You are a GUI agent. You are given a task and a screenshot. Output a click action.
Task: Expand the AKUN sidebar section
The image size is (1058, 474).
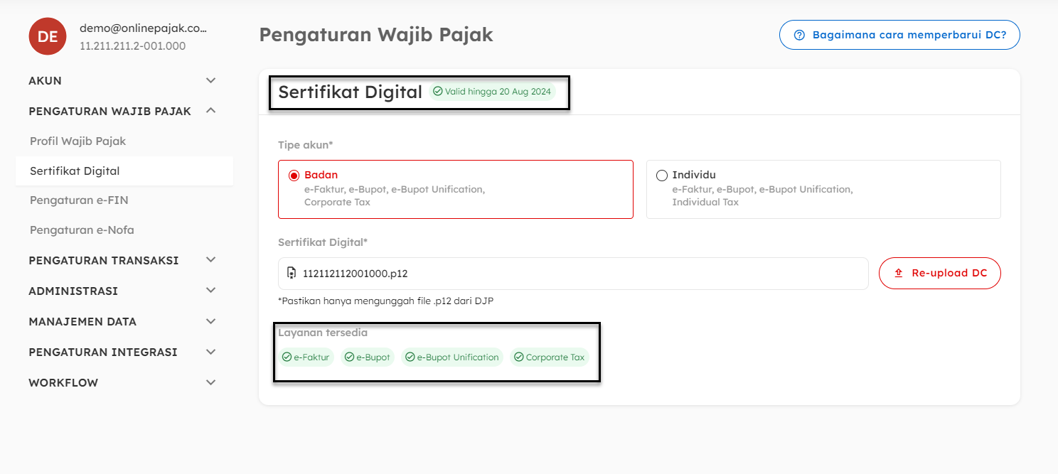[x=210, y=80]
